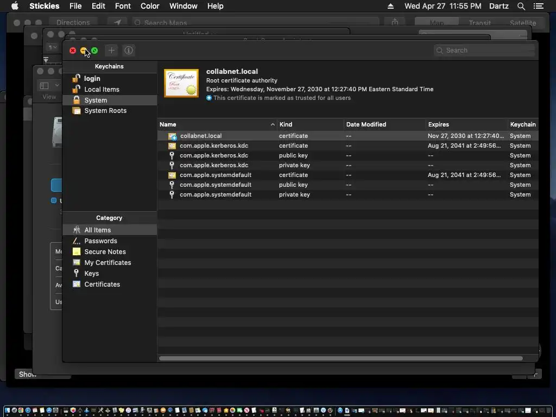Select the collabnet.local certificate row

[x=348, y=136]
